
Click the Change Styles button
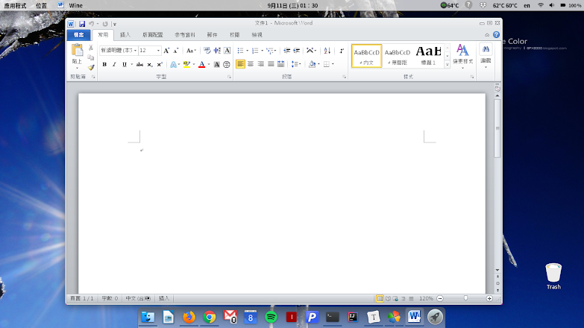tap(462, 56)
